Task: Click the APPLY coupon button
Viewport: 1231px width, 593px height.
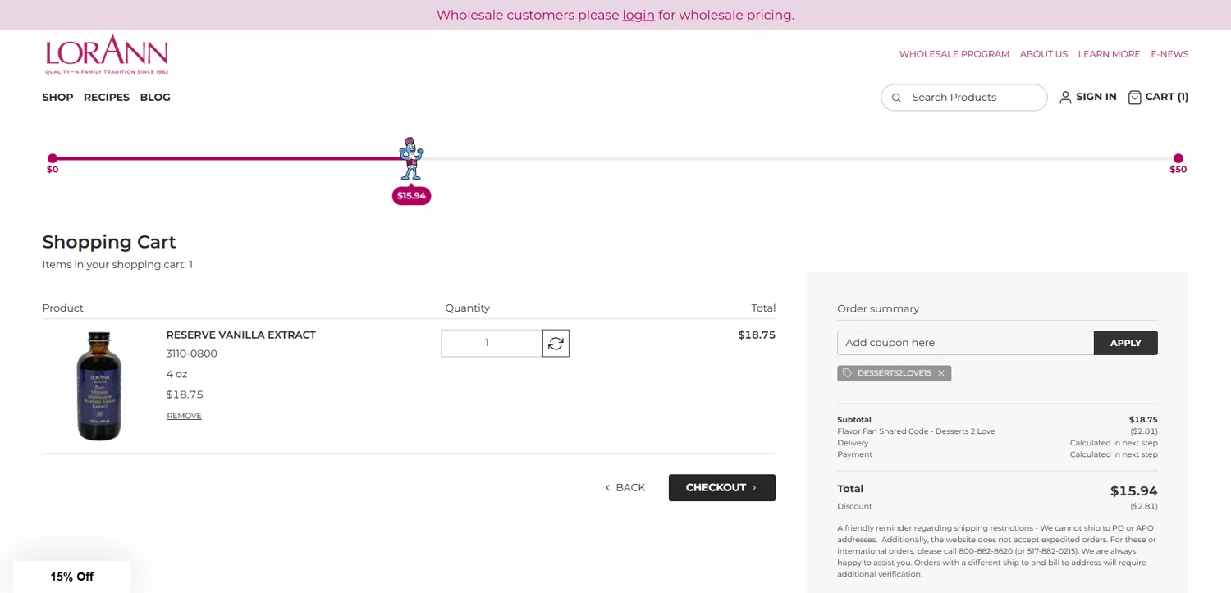Action: (1126, 343)
